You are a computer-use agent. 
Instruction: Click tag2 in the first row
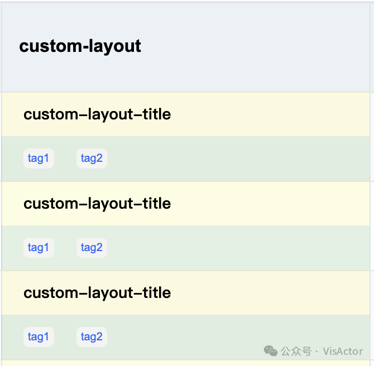click(x=92, y=158)
